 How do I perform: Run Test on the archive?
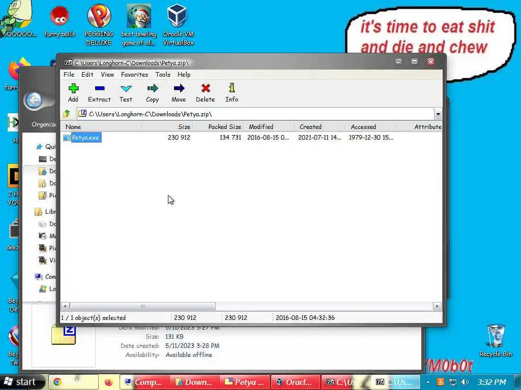[126, 92]
